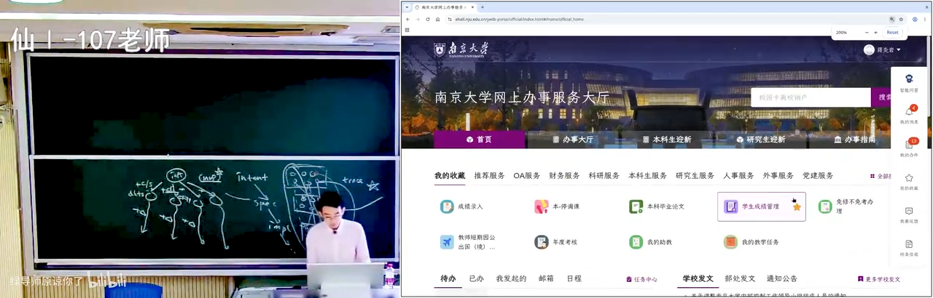
Task: Select the 办事指南 navigation tab
Action: 854,140
